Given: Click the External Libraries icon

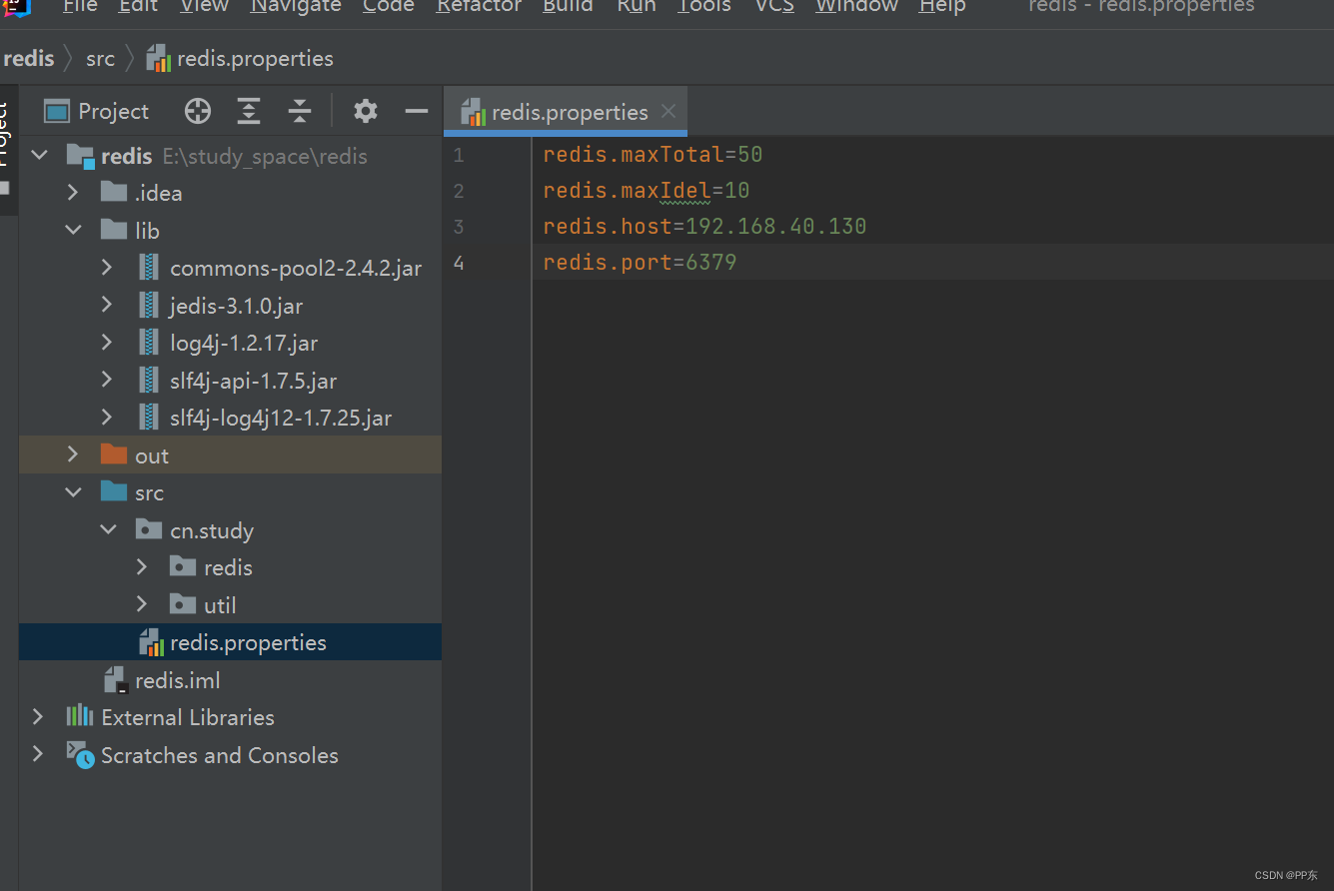Looking at the screenshot, I should (x=80, y=717).
